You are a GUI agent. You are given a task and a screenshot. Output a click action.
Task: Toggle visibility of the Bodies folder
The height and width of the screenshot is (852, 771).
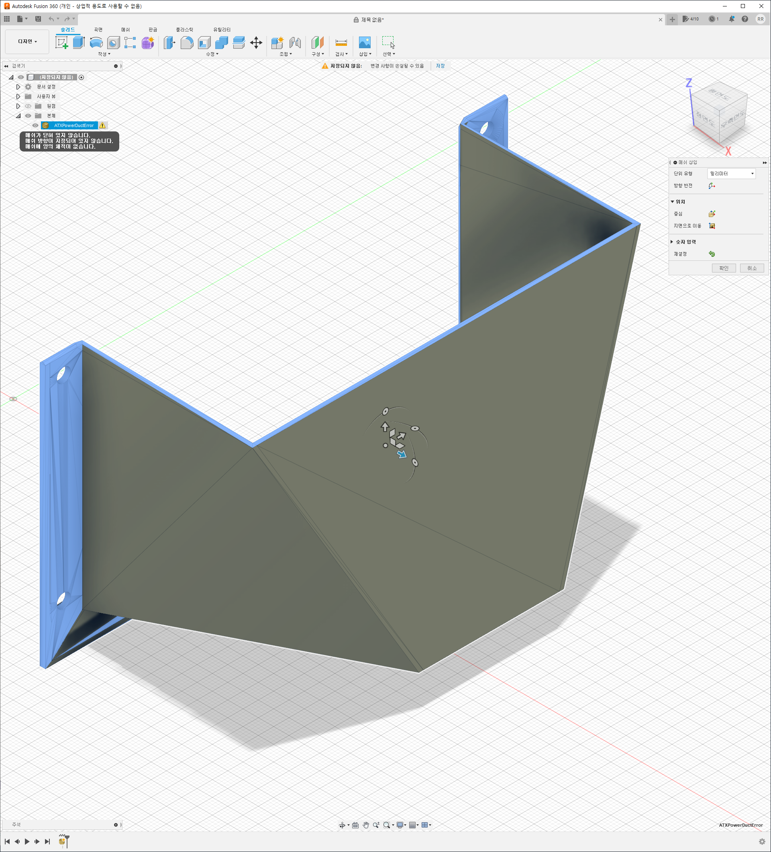click(x=28, y=116)
